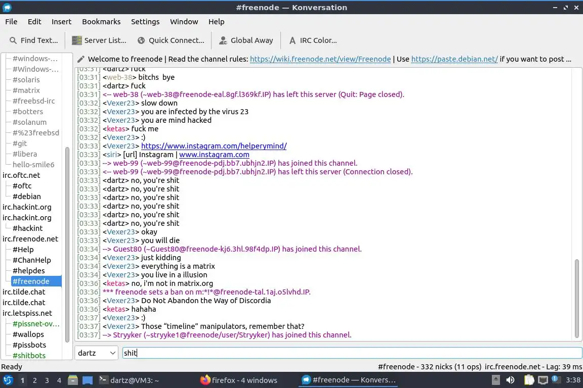Select the #shitbots channel
The image size is (583, 388).
[x=29, y=355]
